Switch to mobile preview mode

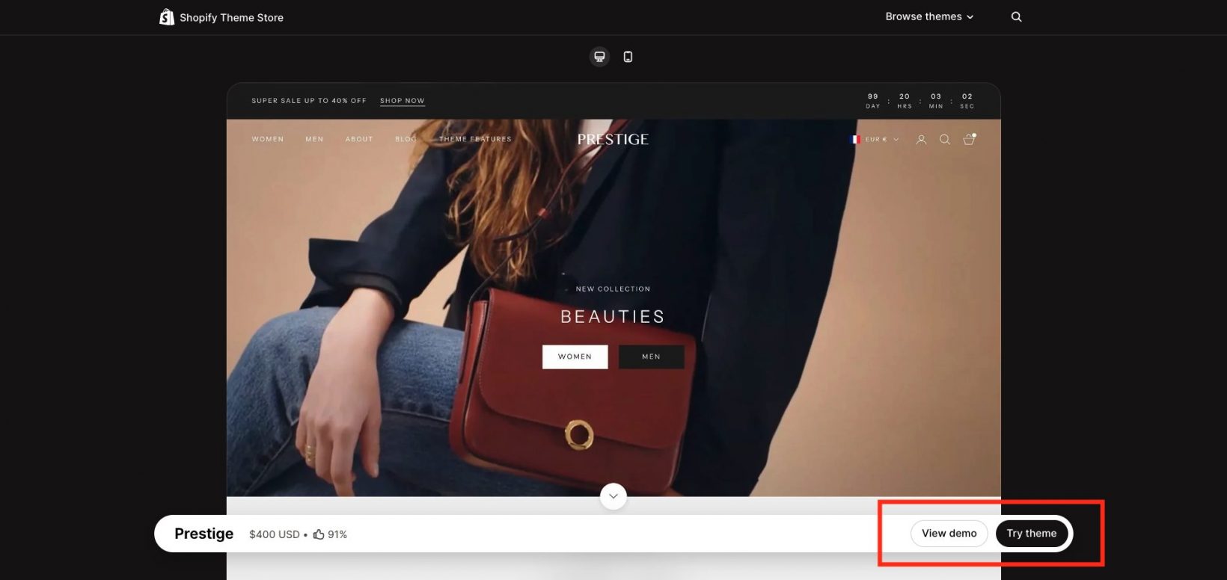point(628,57)
